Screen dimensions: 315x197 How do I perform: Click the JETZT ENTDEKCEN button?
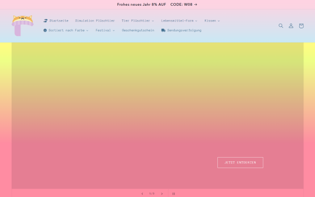(240, 162)
